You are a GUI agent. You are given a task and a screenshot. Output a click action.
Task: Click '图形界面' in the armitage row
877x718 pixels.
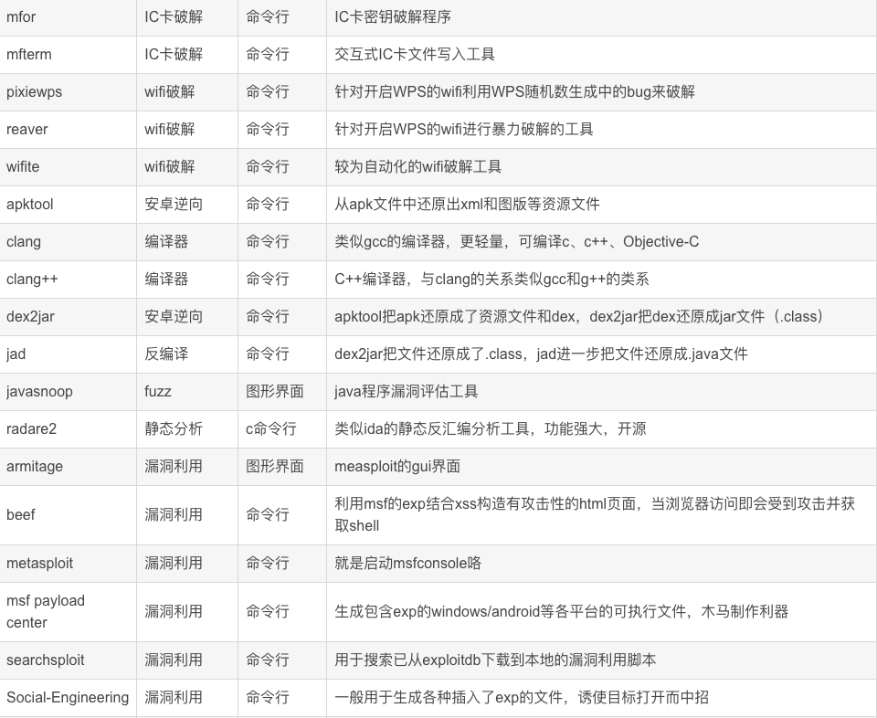pos(275,467)
